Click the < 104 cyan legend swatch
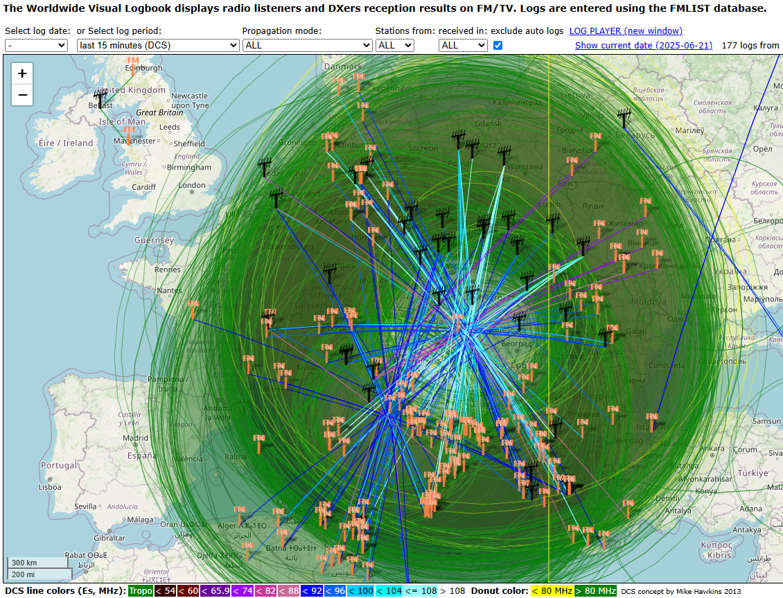This screenshot has height=598, width=783. point(389,591)
